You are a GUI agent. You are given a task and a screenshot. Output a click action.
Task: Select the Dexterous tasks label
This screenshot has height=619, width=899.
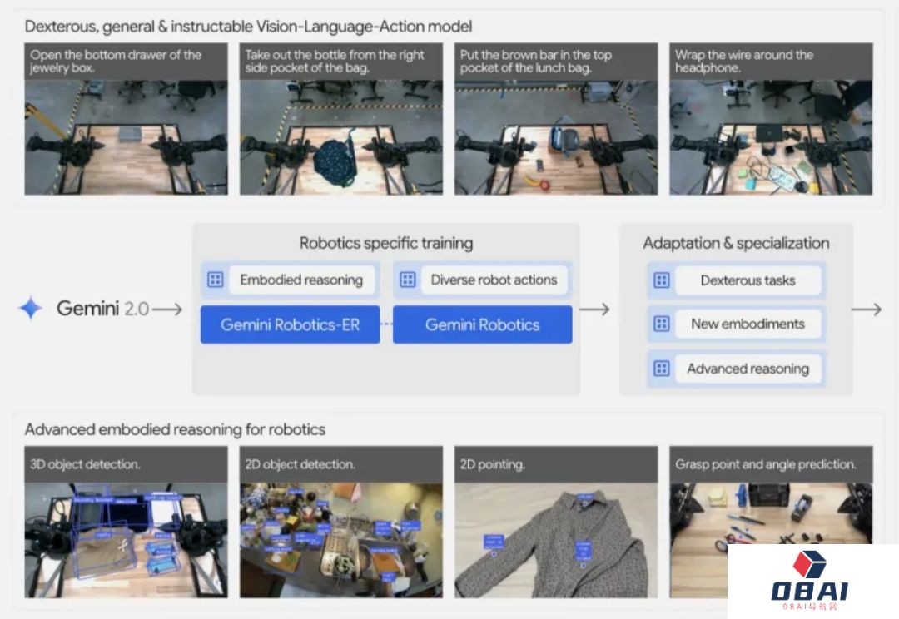pos(748,280)
